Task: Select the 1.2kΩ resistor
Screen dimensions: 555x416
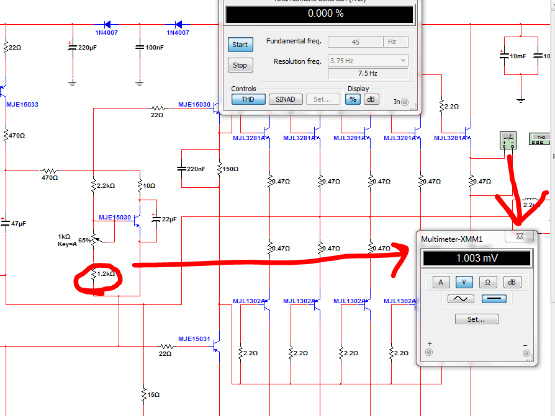Action: (x=94, y=274)
